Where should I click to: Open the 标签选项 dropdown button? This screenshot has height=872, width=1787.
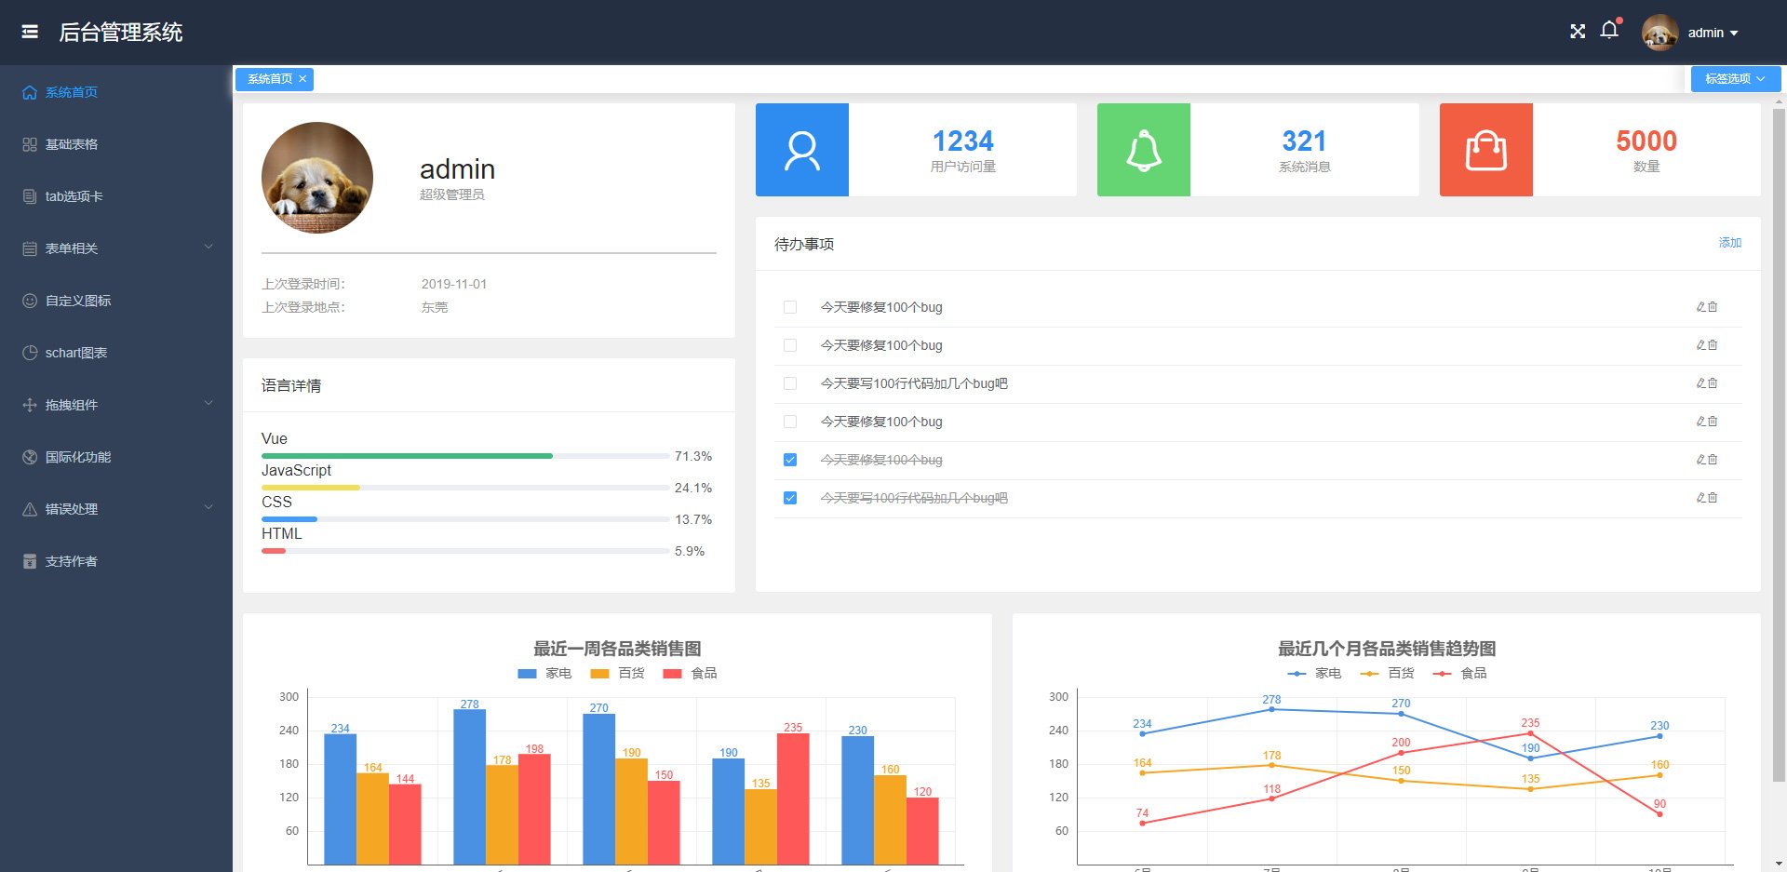point(1735,79)
